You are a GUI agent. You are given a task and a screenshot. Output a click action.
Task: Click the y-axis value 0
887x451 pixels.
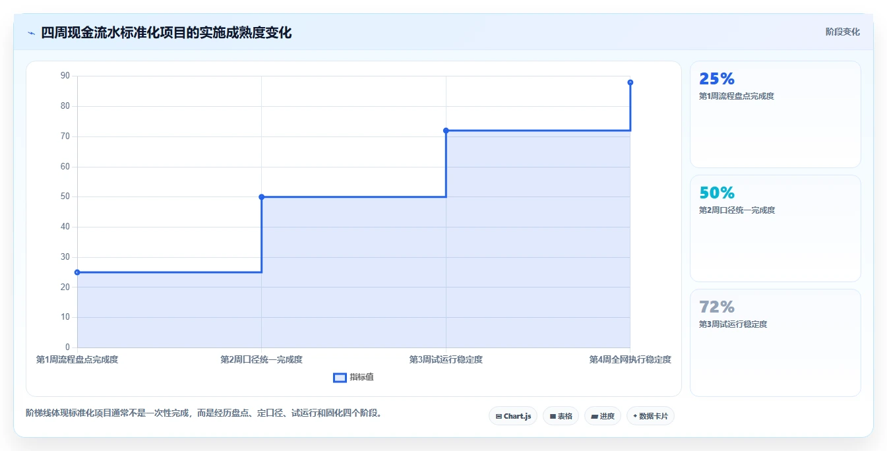[x=67, y=347]
